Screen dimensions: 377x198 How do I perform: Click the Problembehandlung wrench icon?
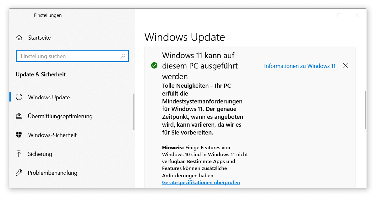pyautogui.click(x=19, y=173)
